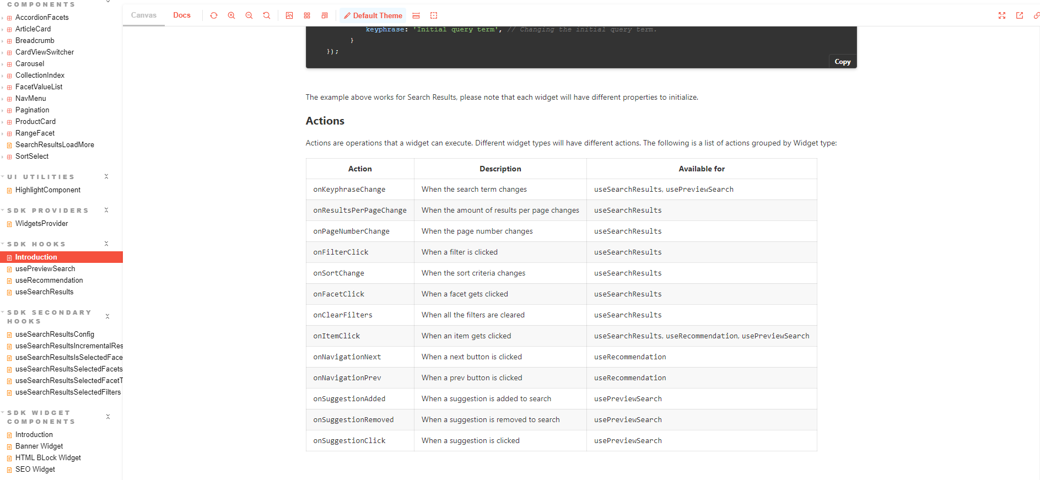Click the onNavigationNext action cell
Screen dimensions: 1040x480
click(360, 357)
